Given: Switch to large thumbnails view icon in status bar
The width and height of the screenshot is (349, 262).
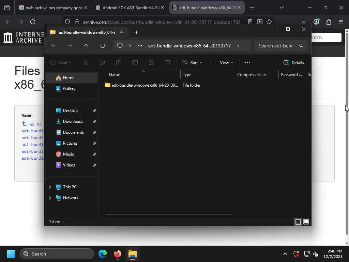Looking at the screenshot, I should click(306, 222).
